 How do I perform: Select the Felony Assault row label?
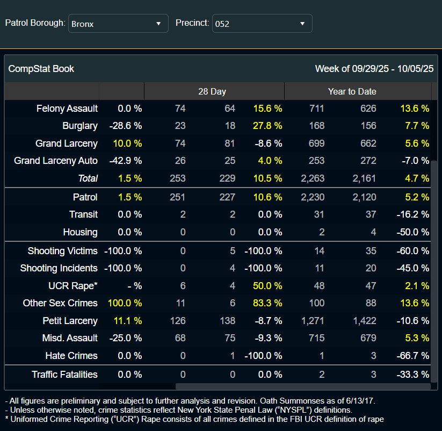(67, 109)
